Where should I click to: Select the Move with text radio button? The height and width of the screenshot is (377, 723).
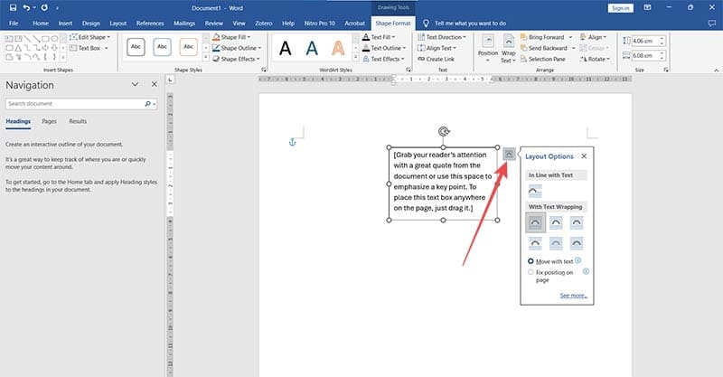(531, 260)
